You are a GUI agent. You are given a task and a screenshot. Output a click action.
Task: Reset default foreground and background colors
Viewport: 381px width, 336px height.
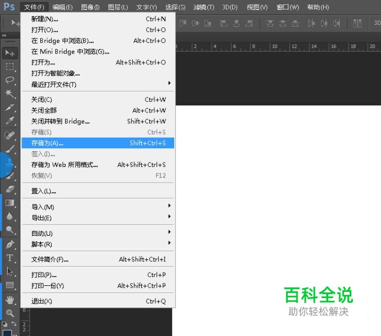coord(4,324)
